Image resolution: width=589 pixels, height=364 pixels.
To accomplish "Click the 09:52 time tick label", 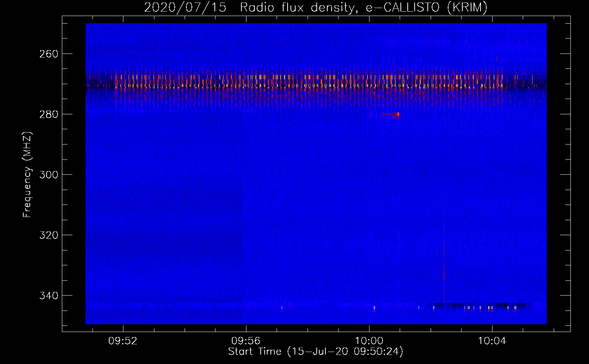I will click(x=123, y=341).
